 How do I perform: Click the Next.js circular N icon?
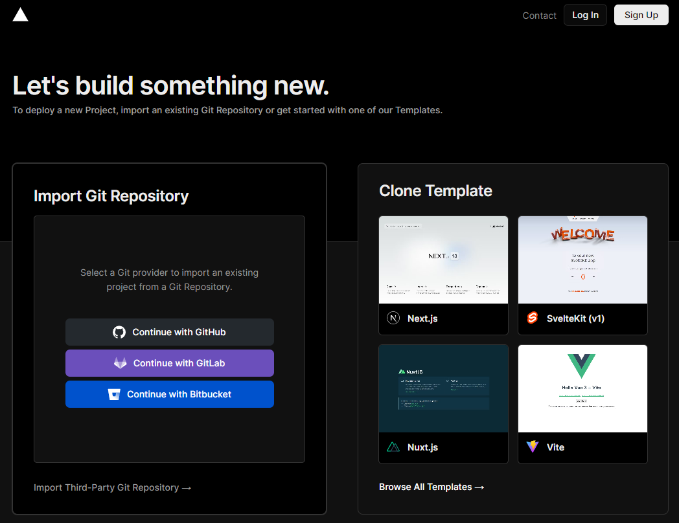pyautogui.click(x=393, y=318)
